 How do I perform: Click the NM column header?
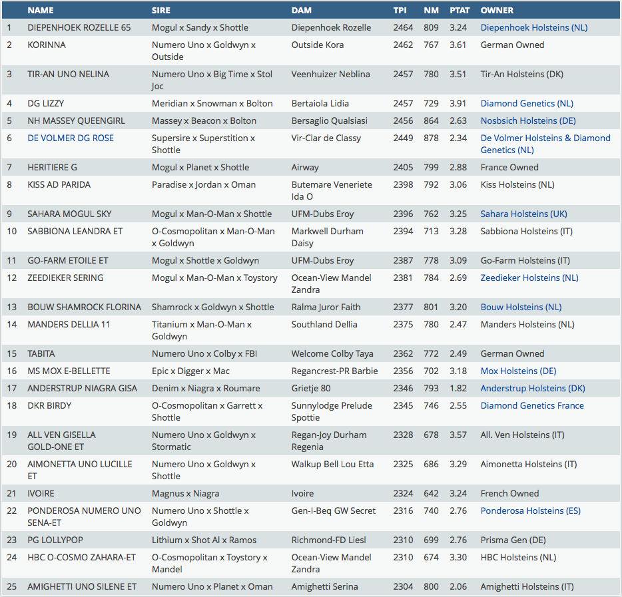point(430,11)
